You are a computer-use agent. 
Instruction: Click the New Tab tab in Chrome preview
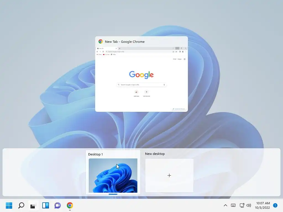click(107, 48)
